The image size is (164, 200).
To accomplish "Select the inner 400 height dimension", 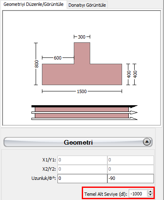I will 129,74.
